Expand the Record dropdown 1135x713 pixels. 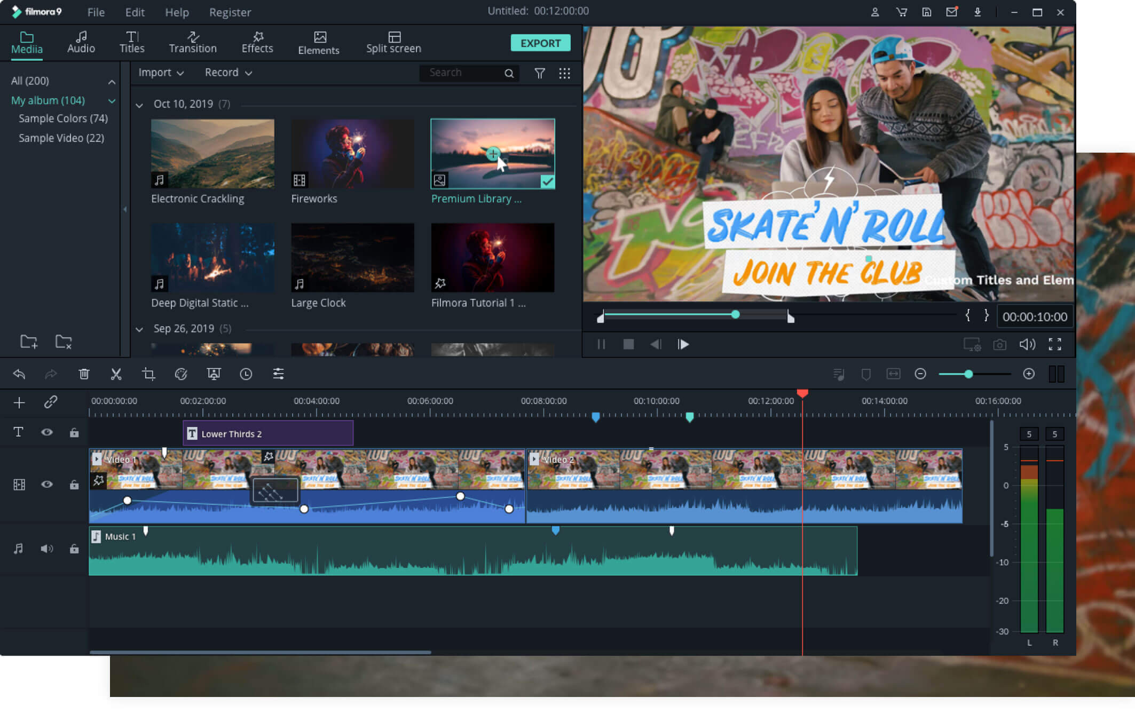227,73
